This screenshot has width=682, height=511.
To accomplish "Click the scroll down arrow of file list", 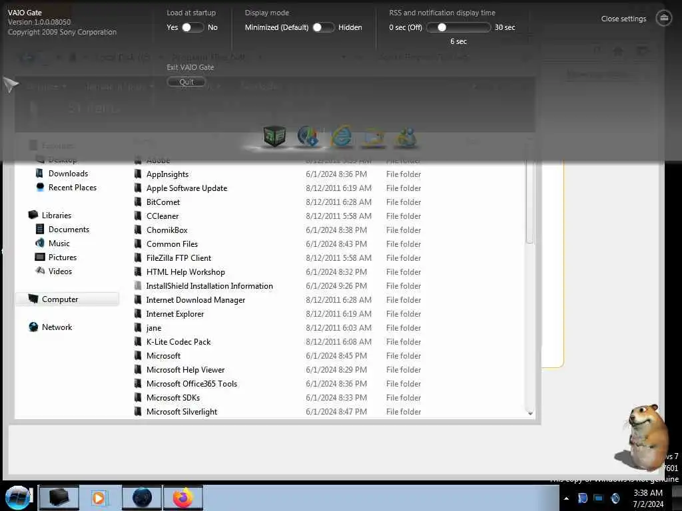I will tap(529, 413).
